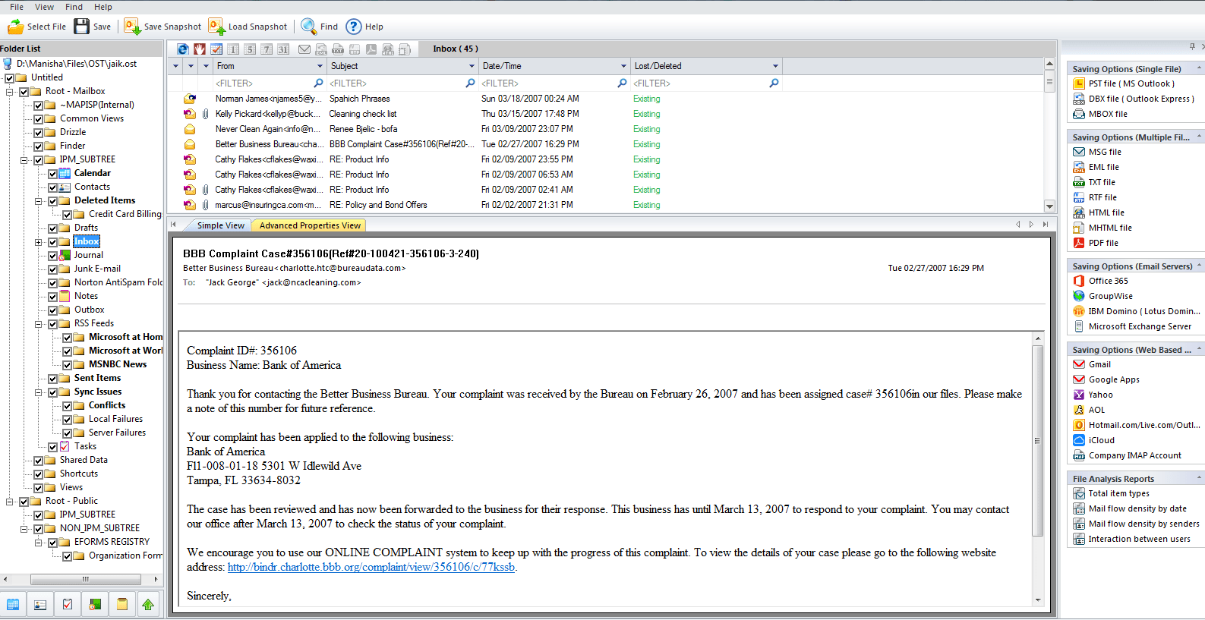Collapse the RSS Feeds tree node

coord(39,324)
